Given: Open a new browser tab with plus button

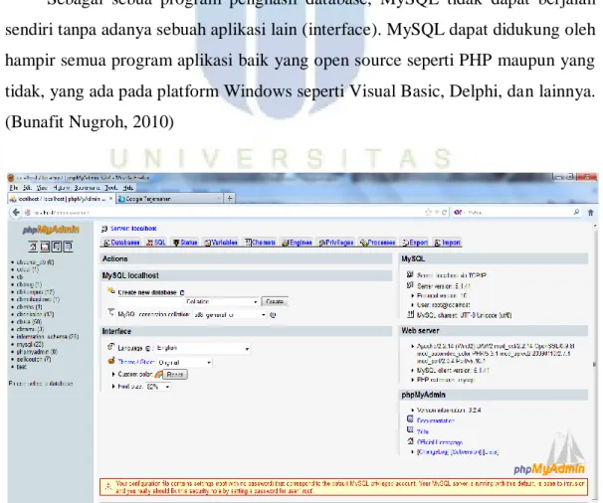Looking at the screenshot, I should (230, 199).
